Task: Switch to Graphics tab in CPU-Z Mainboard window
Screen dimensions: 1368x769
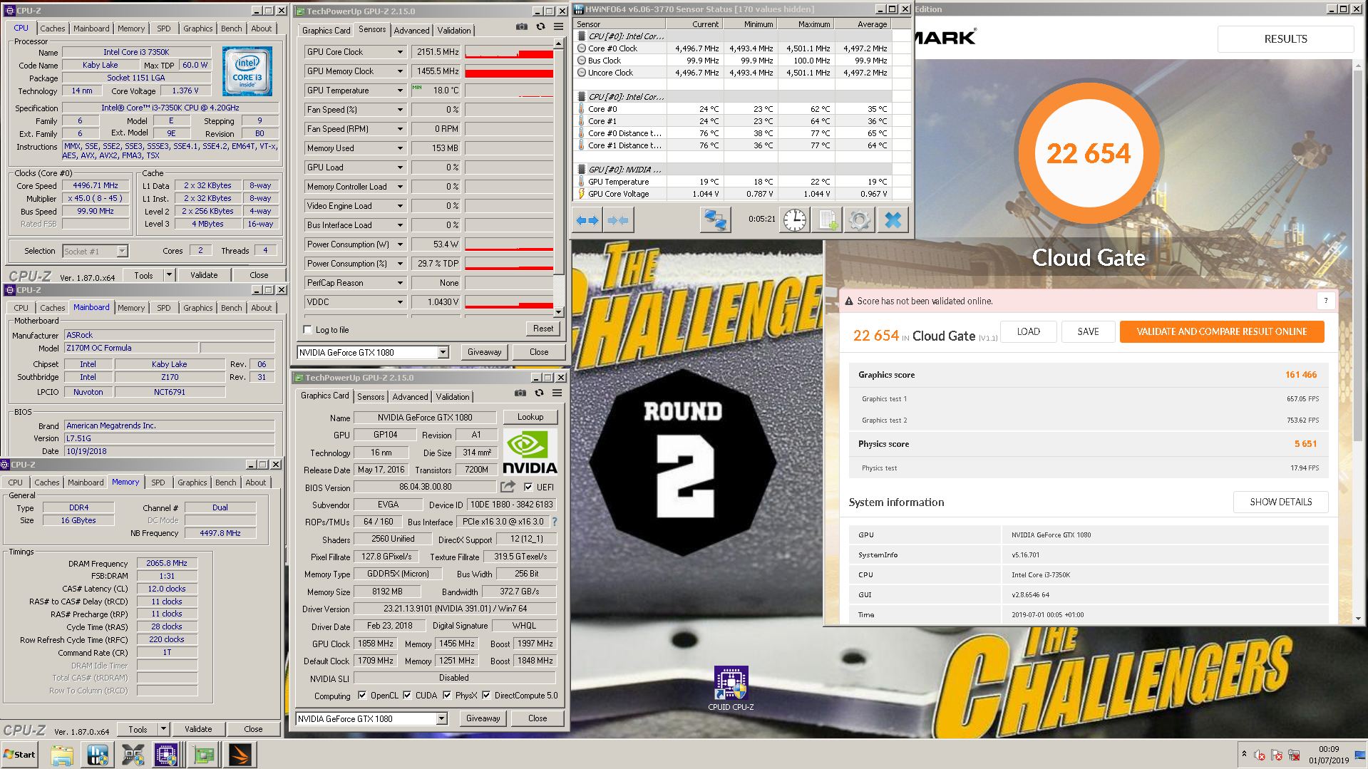Action: coord(197,308)
